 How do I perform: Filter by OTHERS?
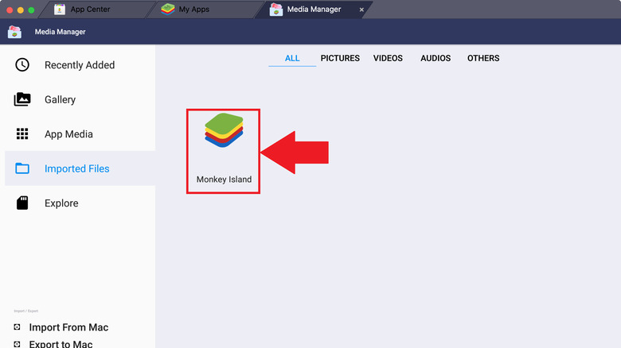pyautogui.click(x=483, y=58)
